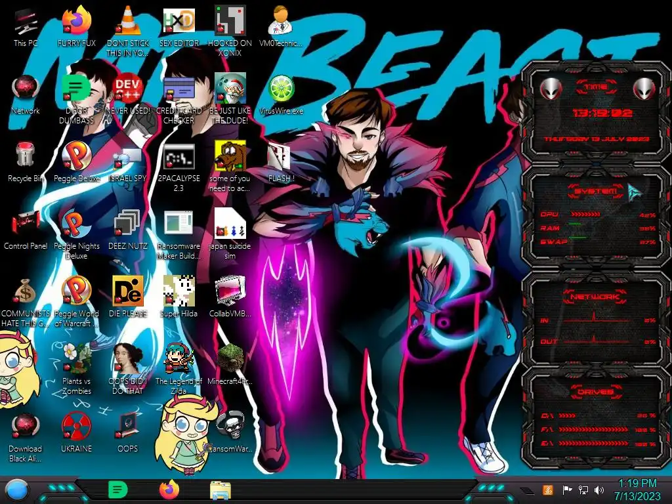Open Firefox from the taskbar
Image resolution: width=672 pixels, height=504 pixels.
[x=169, y=490]
